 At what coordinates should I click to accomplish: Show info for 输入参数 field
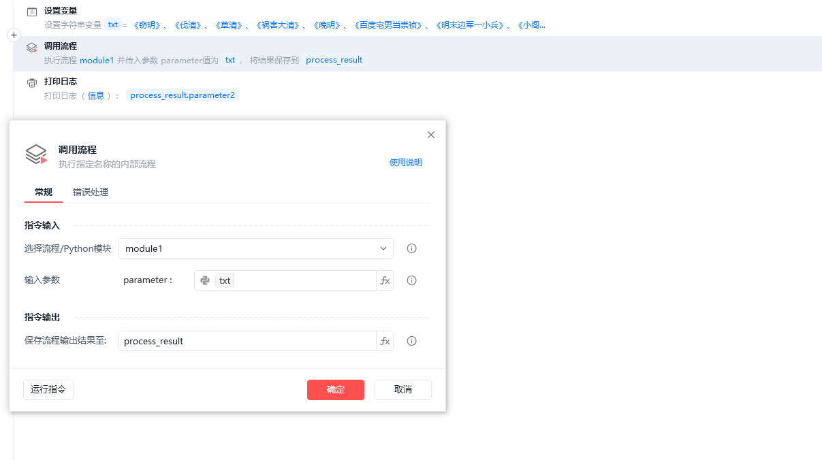[x=411, y=280]
